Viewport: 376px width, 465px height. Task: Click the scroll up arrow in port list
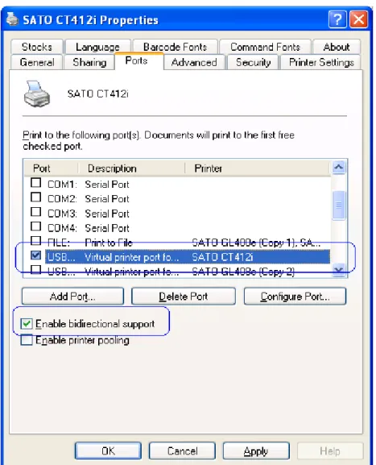tap(339, 168)
